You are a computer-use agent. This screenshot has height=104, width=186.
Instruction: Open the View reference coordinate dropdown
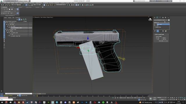(36, 5)
